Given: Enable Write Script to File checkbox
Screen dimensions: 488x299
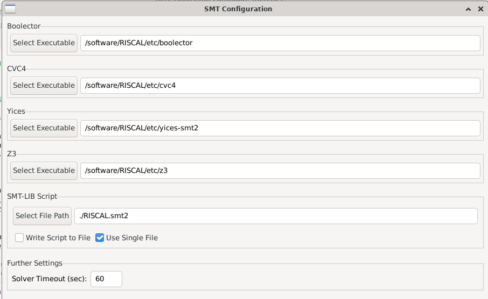Looking at the screenshot, I should click(19, 238).
